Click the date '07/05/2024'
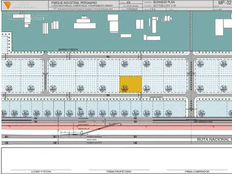This screenshot has height=174, width=232. point(132,9)
